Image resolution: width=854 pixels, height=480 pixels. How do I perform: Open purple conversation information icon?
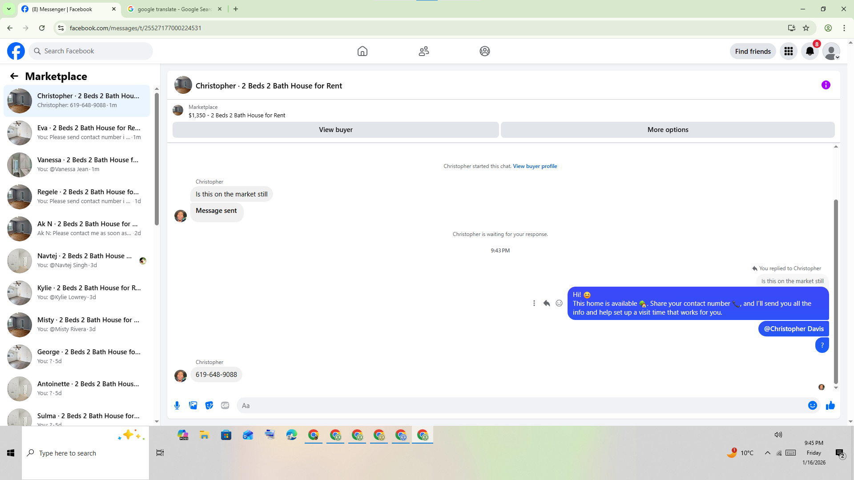[x=826, y=85]
